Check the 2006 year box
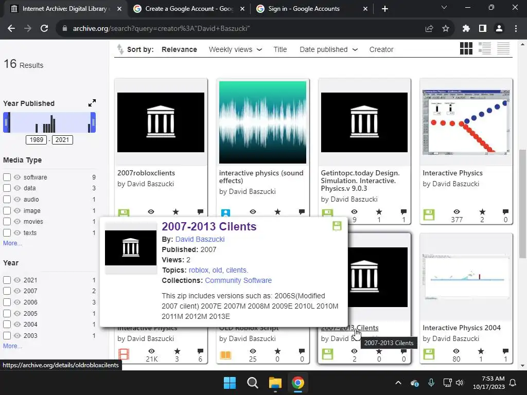 tap(7, 302)
